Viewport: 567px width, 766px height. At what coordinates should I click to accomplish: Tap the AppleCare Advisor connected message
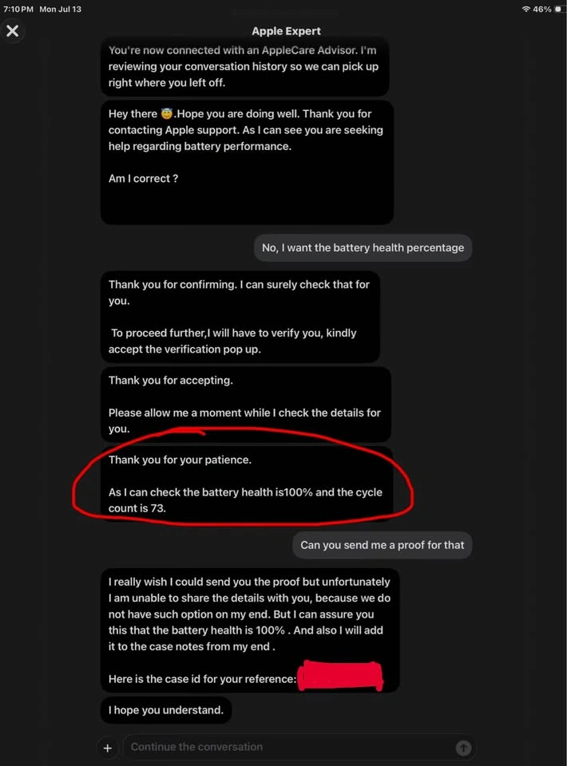[x=245, y=66]
